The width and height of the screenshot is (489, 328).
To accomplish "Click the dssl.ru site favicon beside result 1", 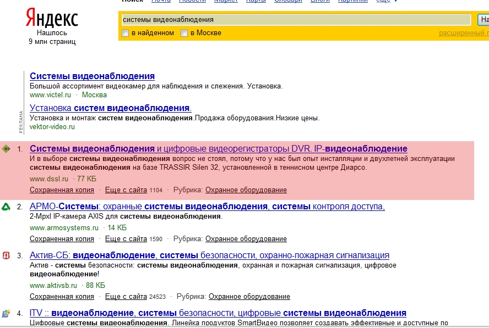I will (6, 149).
